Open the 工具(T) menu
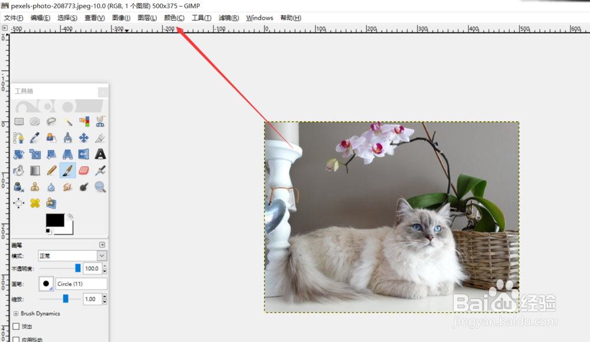The width and height of the screenshot is (590, 342). pyautogui.click(x=201, y=18)
